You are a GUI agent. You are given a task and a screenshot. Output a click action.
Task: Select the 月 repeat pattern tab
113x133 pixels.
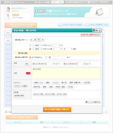pyautogui.click(x=39, y=40)
